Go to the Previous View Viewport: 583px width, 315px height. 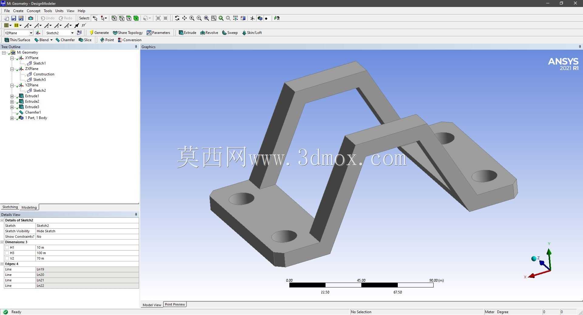point(221,18)
